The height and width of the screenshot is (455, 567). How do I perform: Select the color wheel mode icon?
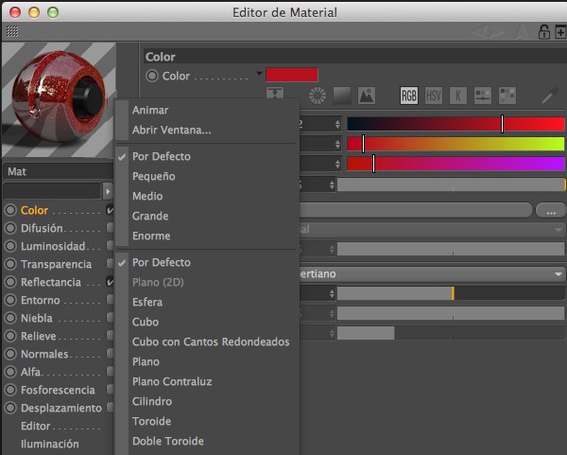point(318,95)
